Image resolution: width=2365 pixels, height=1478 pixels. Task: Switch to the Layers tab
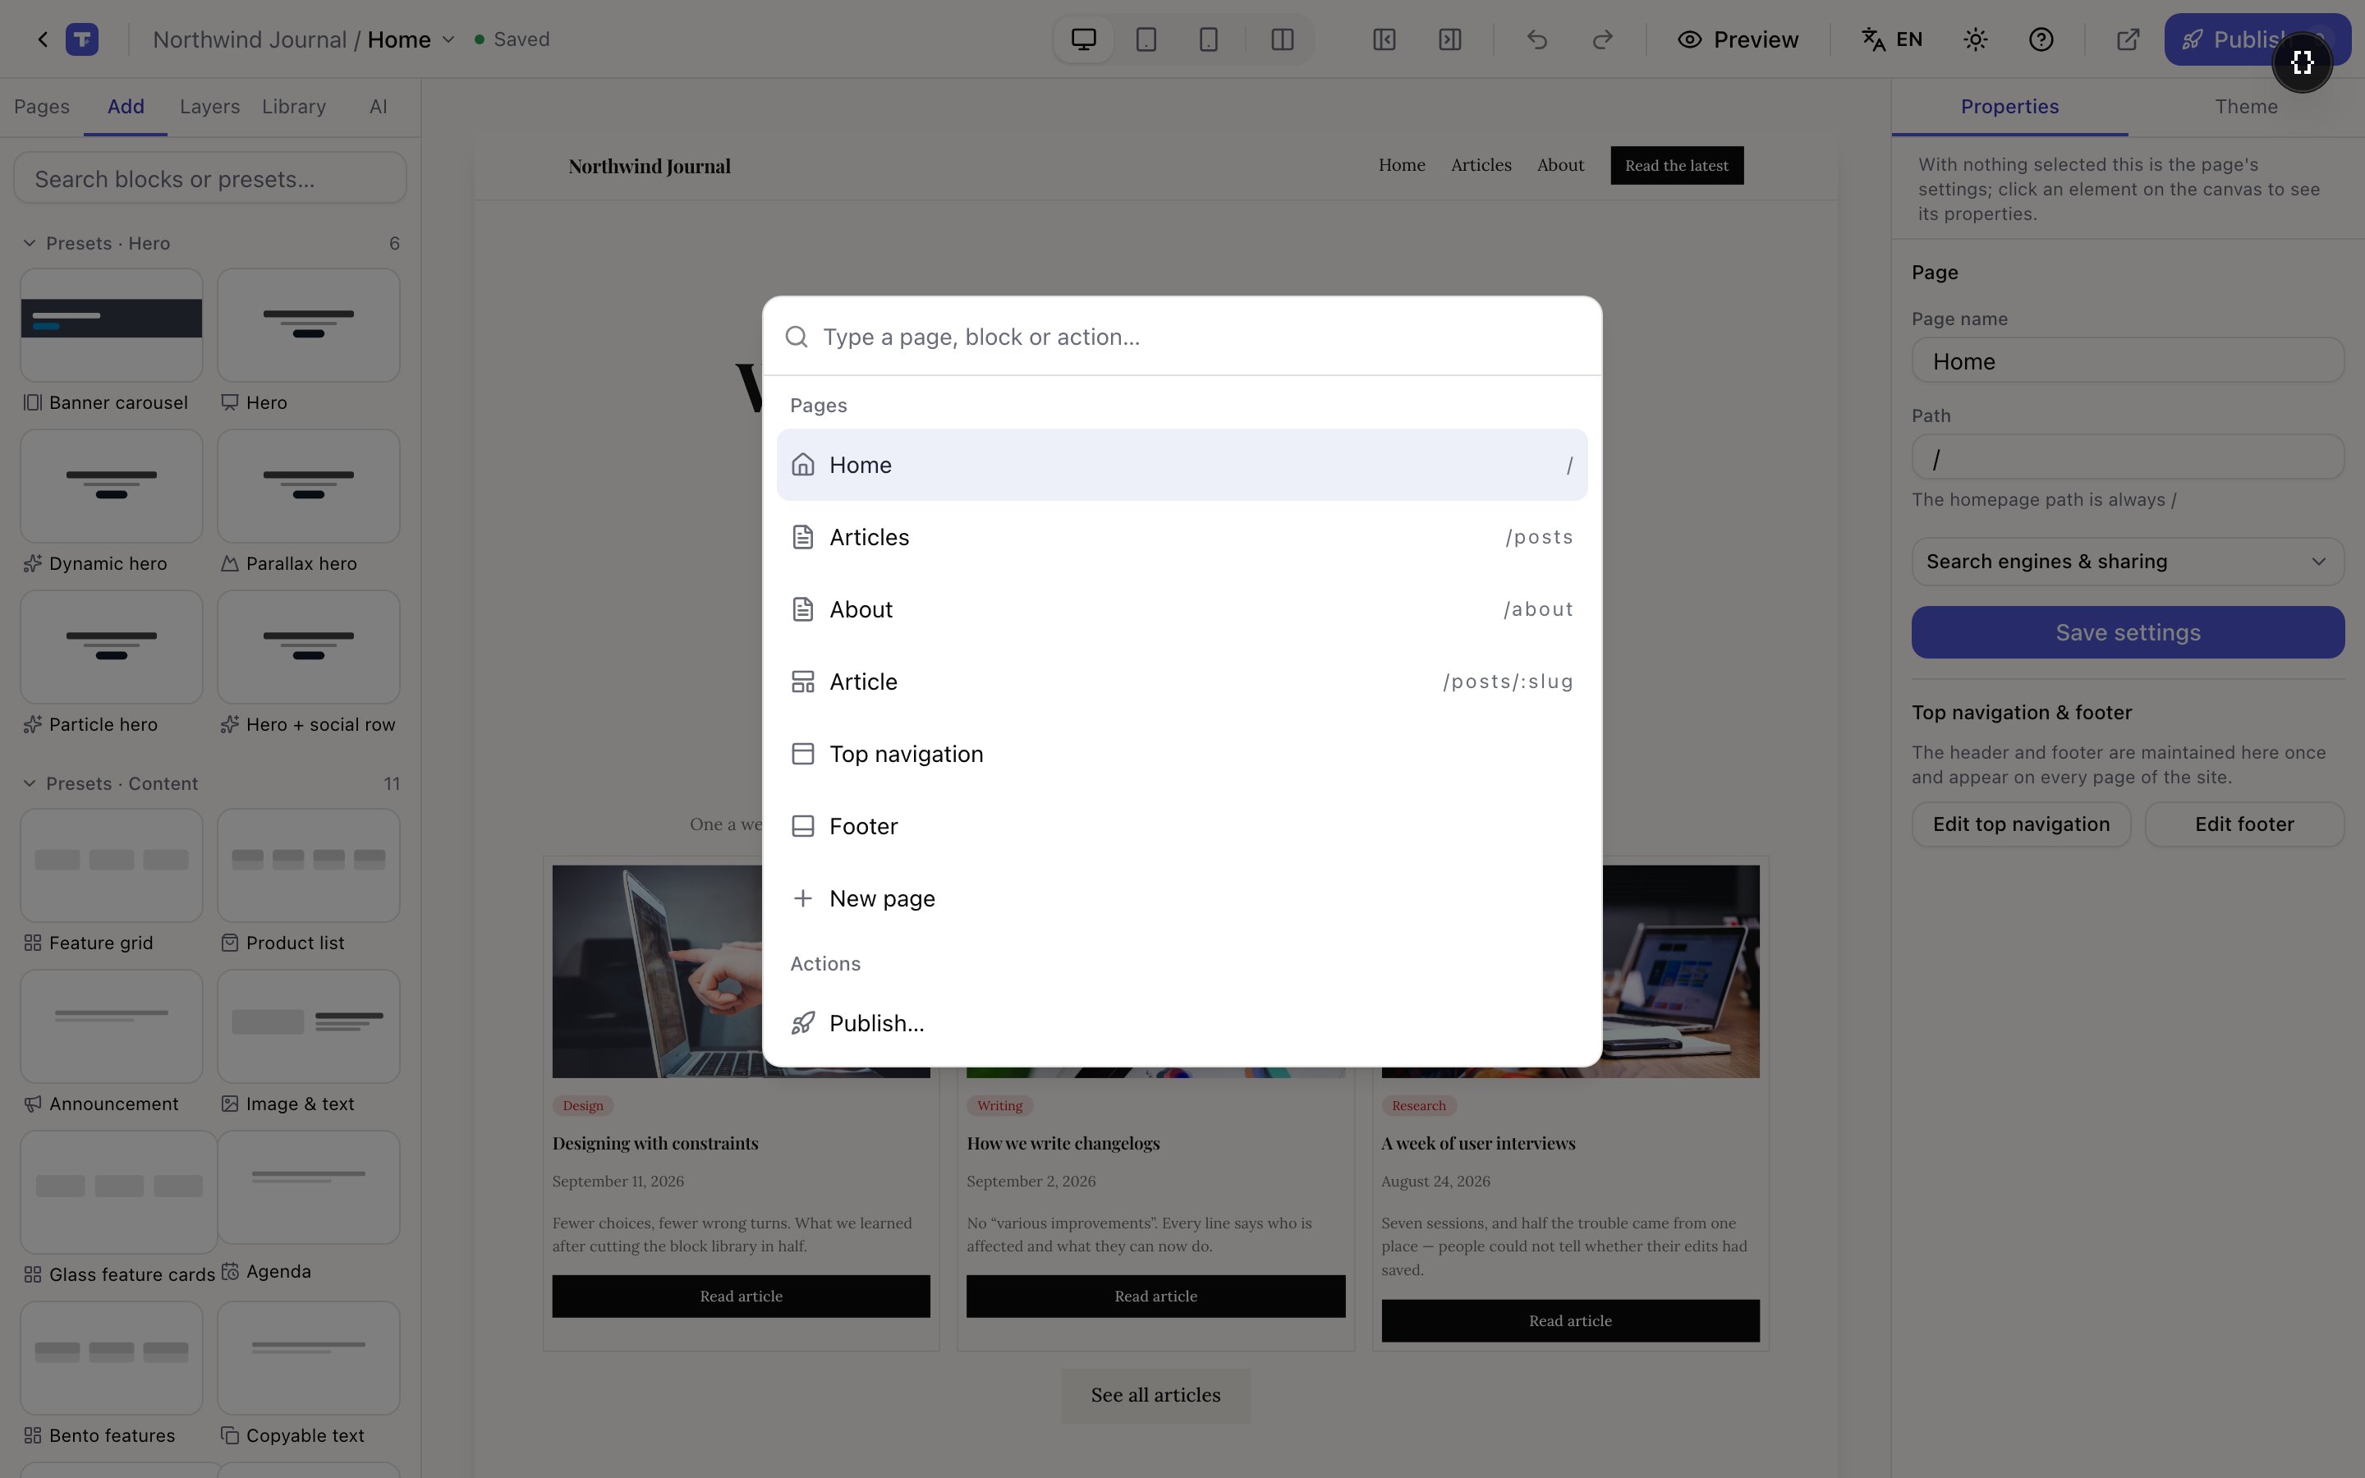click(x=209, y=107)
